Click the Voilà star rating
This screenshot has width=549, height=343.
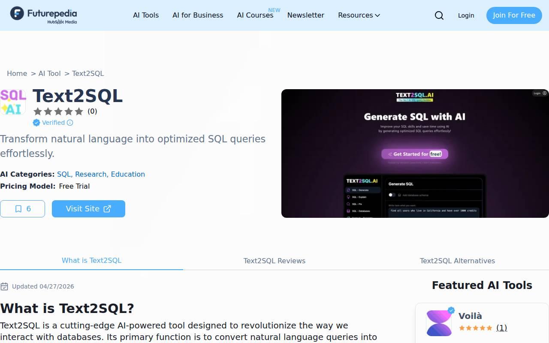tap(476, 328)
